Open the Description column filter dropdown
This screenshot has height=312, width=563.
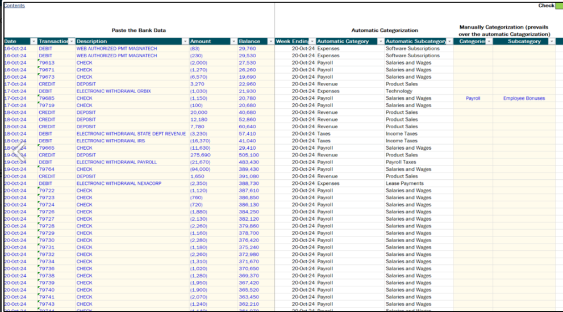pos(185,41)
